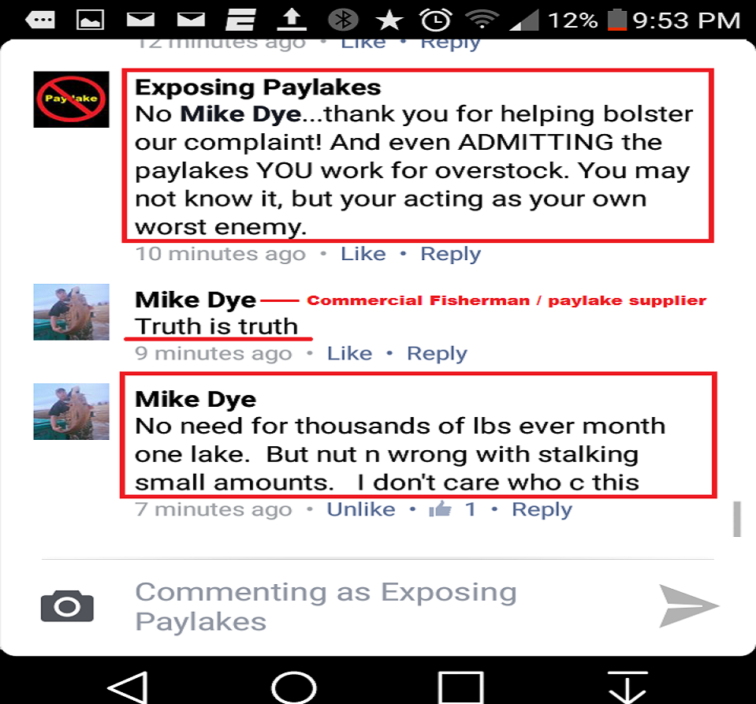This screenshot has width=756, height=704.
Task: Tap the comment list scrollbar handle
Action: tap(737, 519)
